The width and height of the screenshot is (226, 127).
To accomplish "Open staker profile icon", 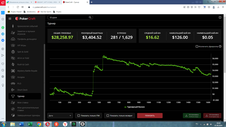I will [13, 39].
